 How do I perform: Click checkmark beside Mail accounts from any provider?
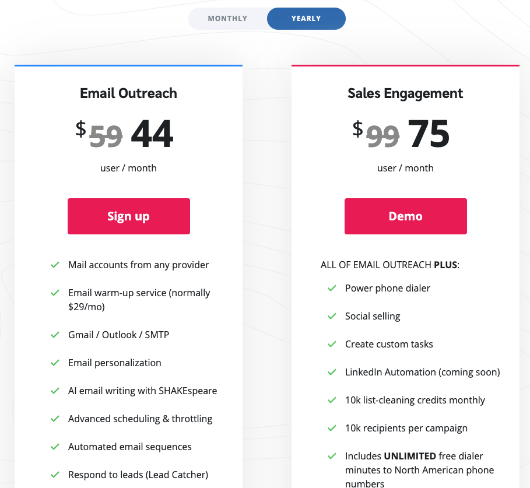(x=55, y=265)
